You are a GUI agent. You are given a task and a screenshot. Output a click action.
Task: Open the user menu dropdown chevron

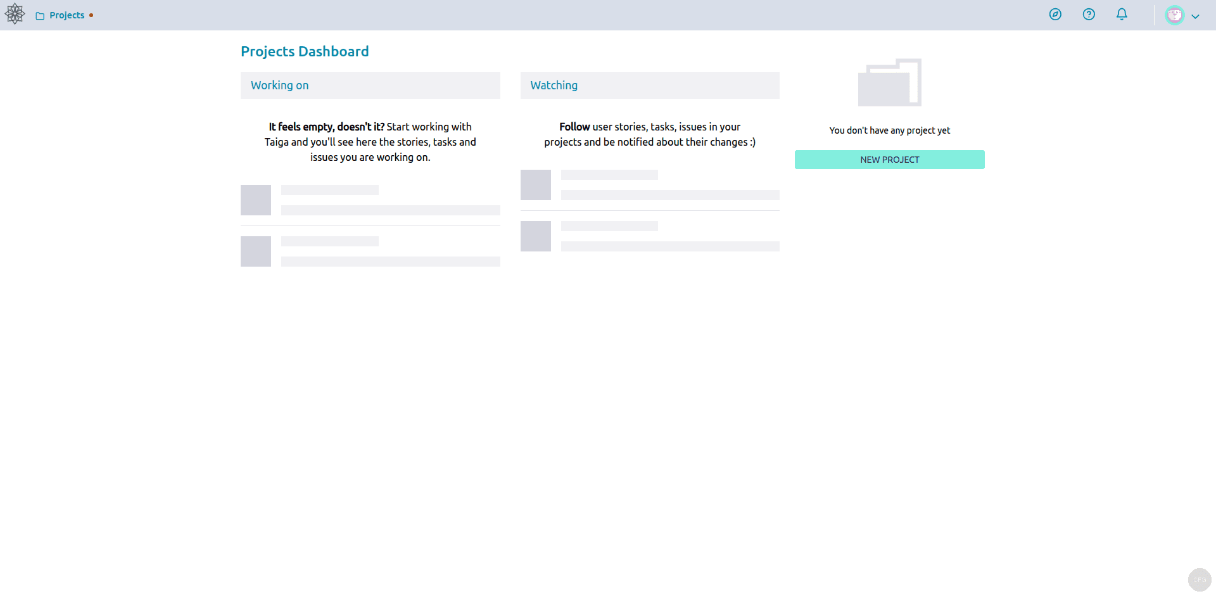(x=1196, y=15)
